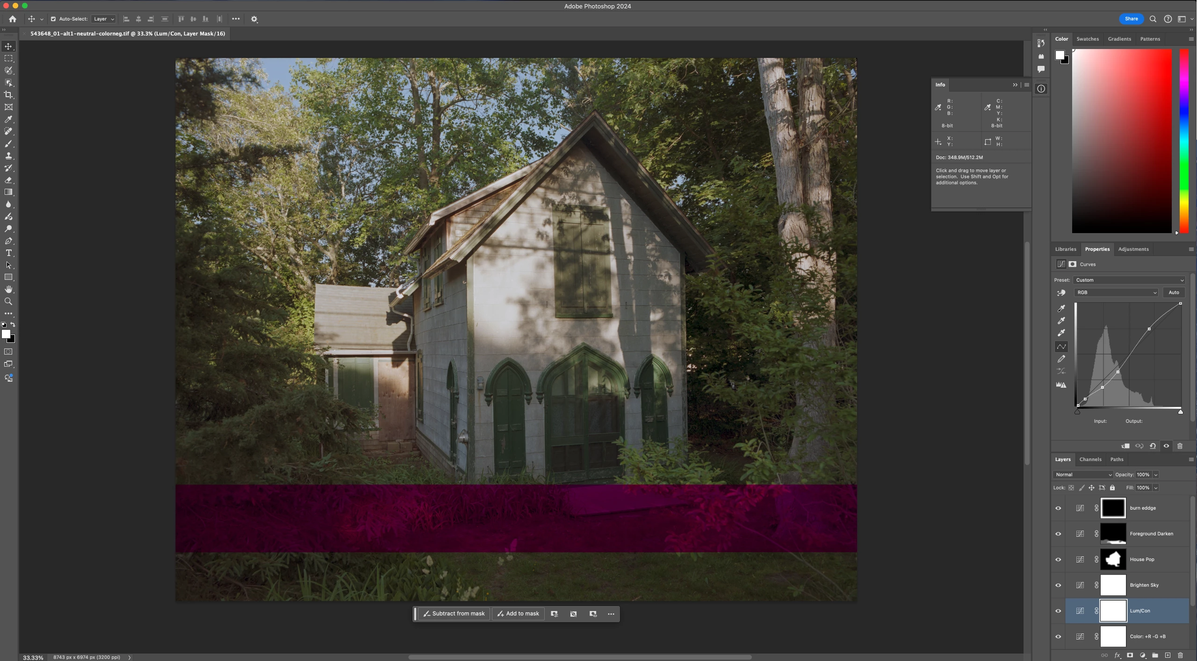Screen dimensions: 1197x661
Task: Choose the Clone Stamp tool
Action: pyautogui.click(x=8, y=156)
